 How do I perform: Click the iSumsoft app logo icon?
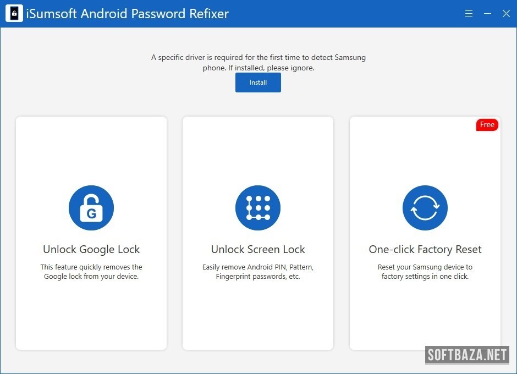coord(14,14)
